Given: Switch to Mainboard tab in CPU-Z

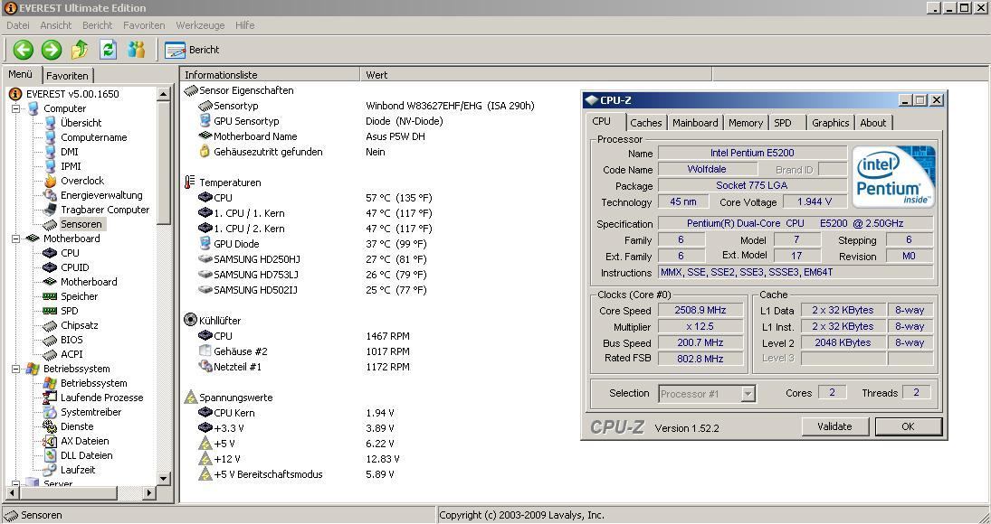Looking at the screenshot, I should click(x=695, y=123).
